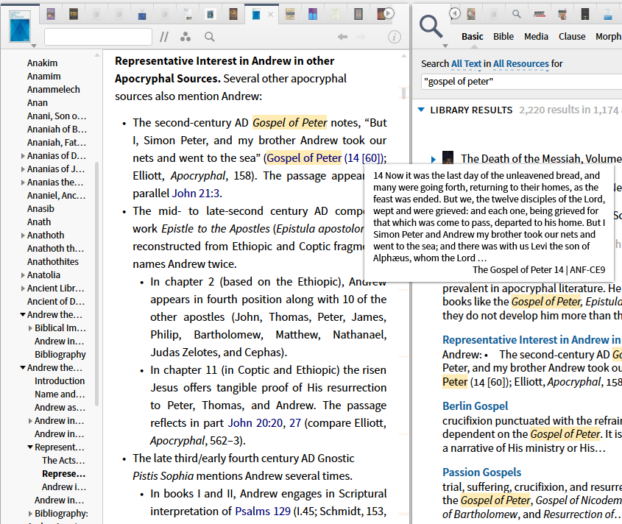Screen dimensions: 622x524
Task: Open the dropdown arrow under the Search magnifier
Action: (x=445, y=46)
